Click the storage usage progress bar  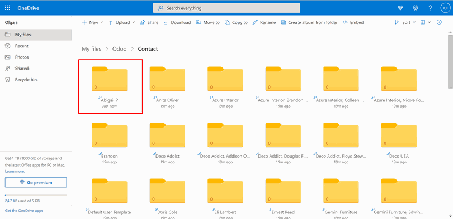pos(36,195)
